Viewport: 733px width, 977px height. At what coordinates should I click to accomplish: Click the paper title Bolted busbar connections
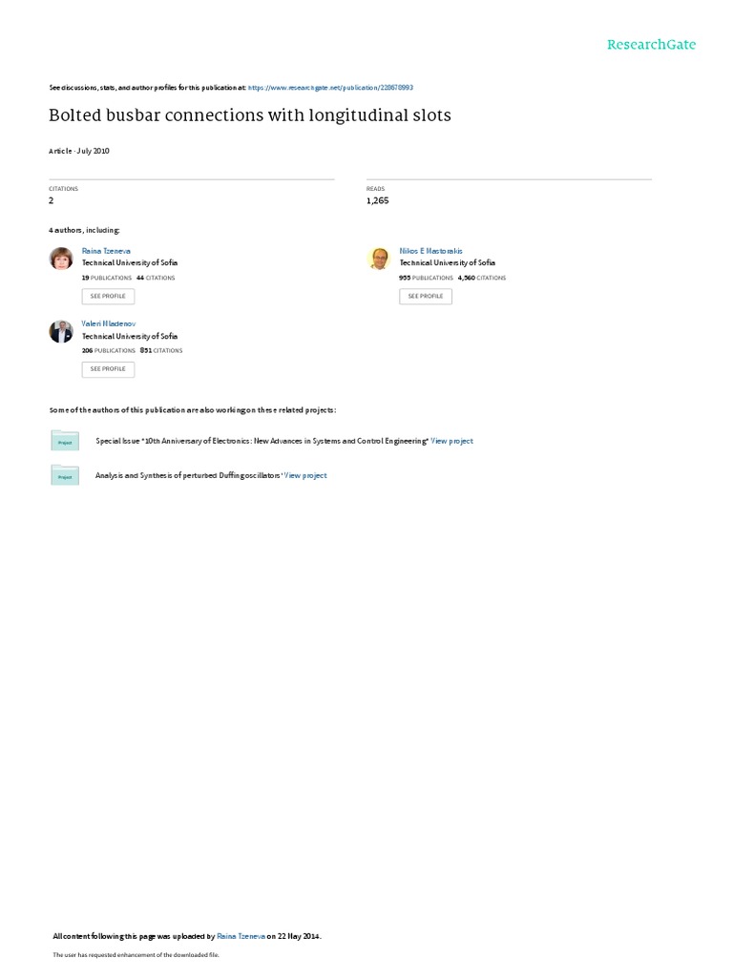[x=250, y=115]
